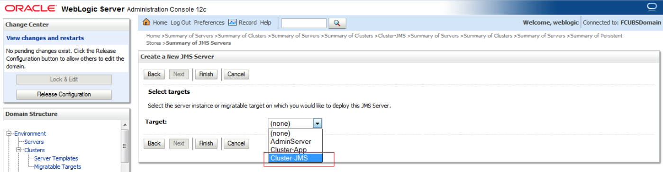The height and width of the screenshot is (172, 663).
Task: Open Preferences from the top toolbar
Action: 209,23
